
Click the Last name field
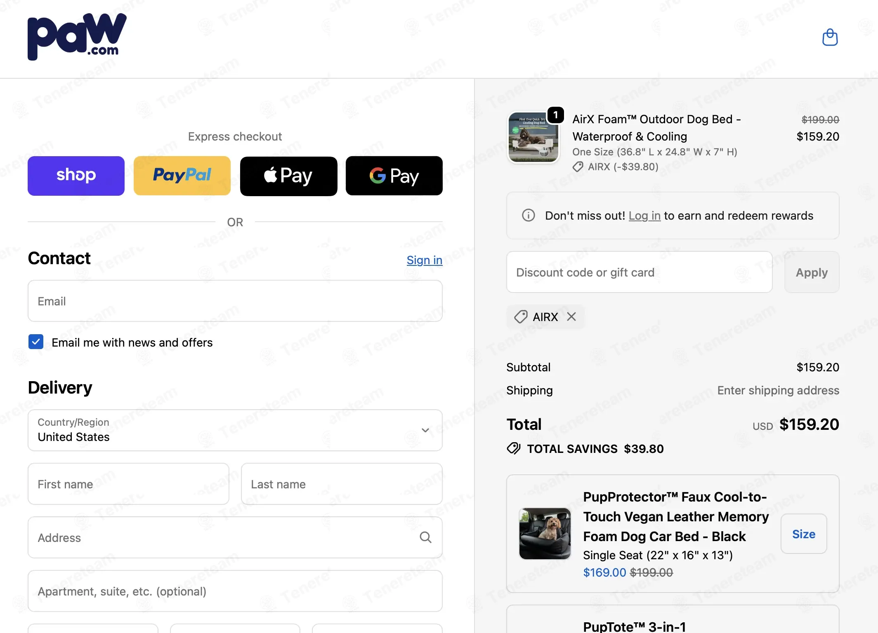click(342, 484)
